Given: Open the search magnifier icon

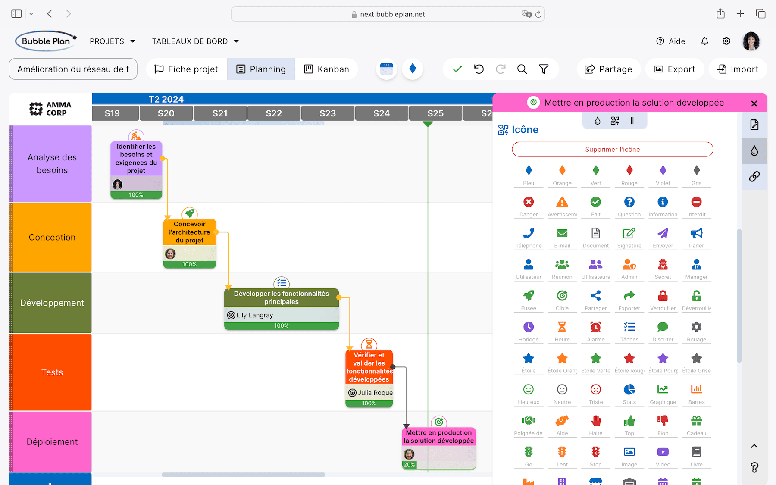Looking at the screenshot, I should 522,69.
